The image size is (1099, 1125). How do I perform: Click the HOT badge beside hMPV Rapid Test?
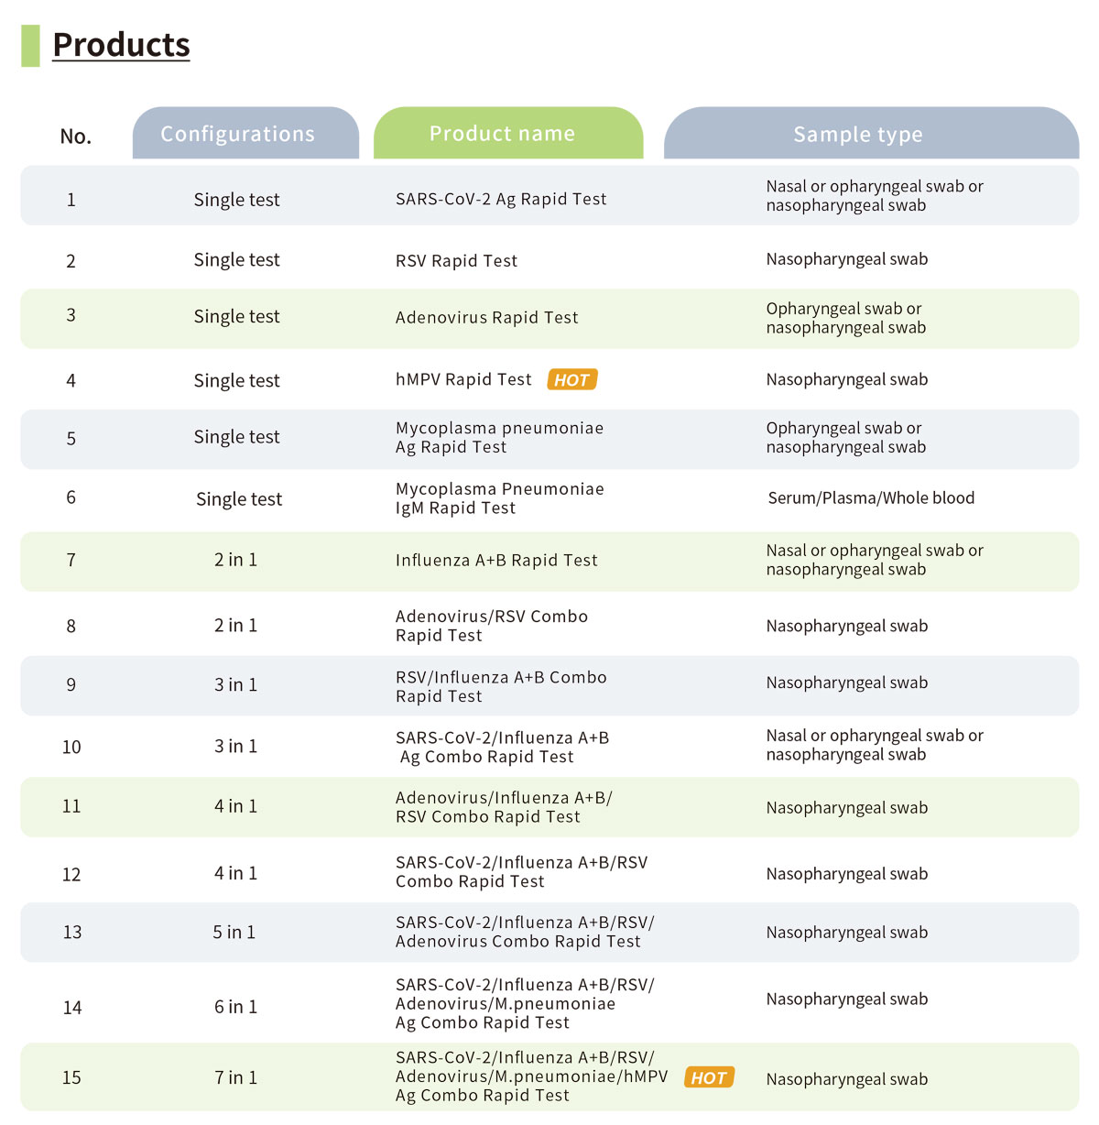pos(572,380)
